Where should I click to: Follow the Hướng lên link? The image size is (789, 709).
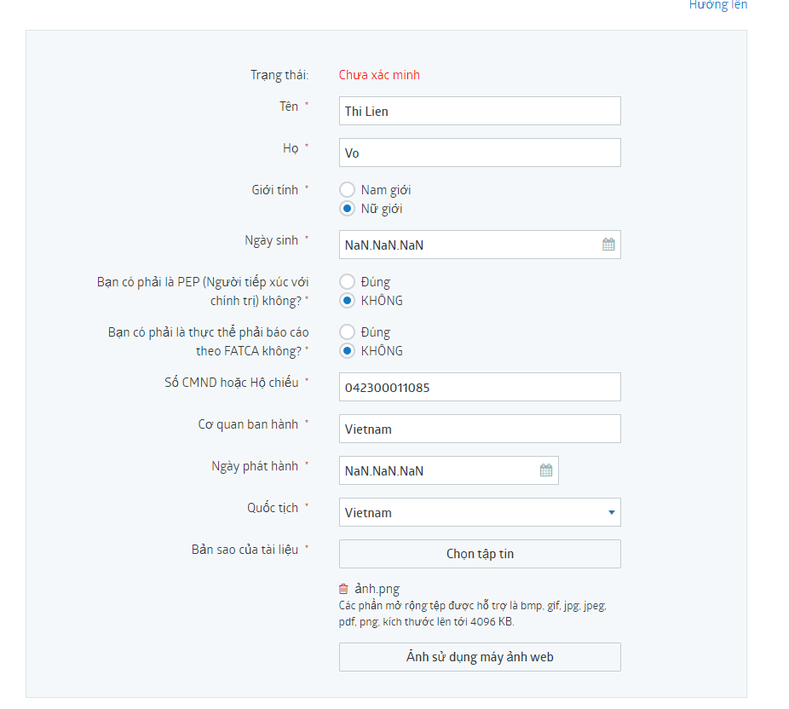click(x=718, y=5)
